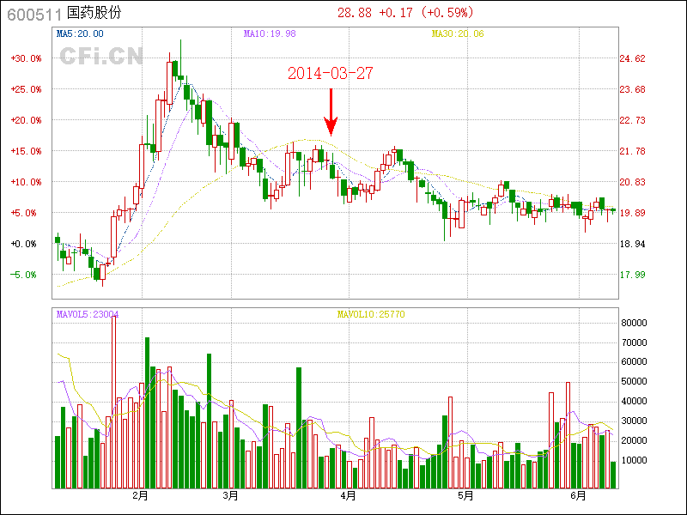Click the +30.0% label on left axis
This screenshot has height=515, width=687.
(x=26, y=58)
